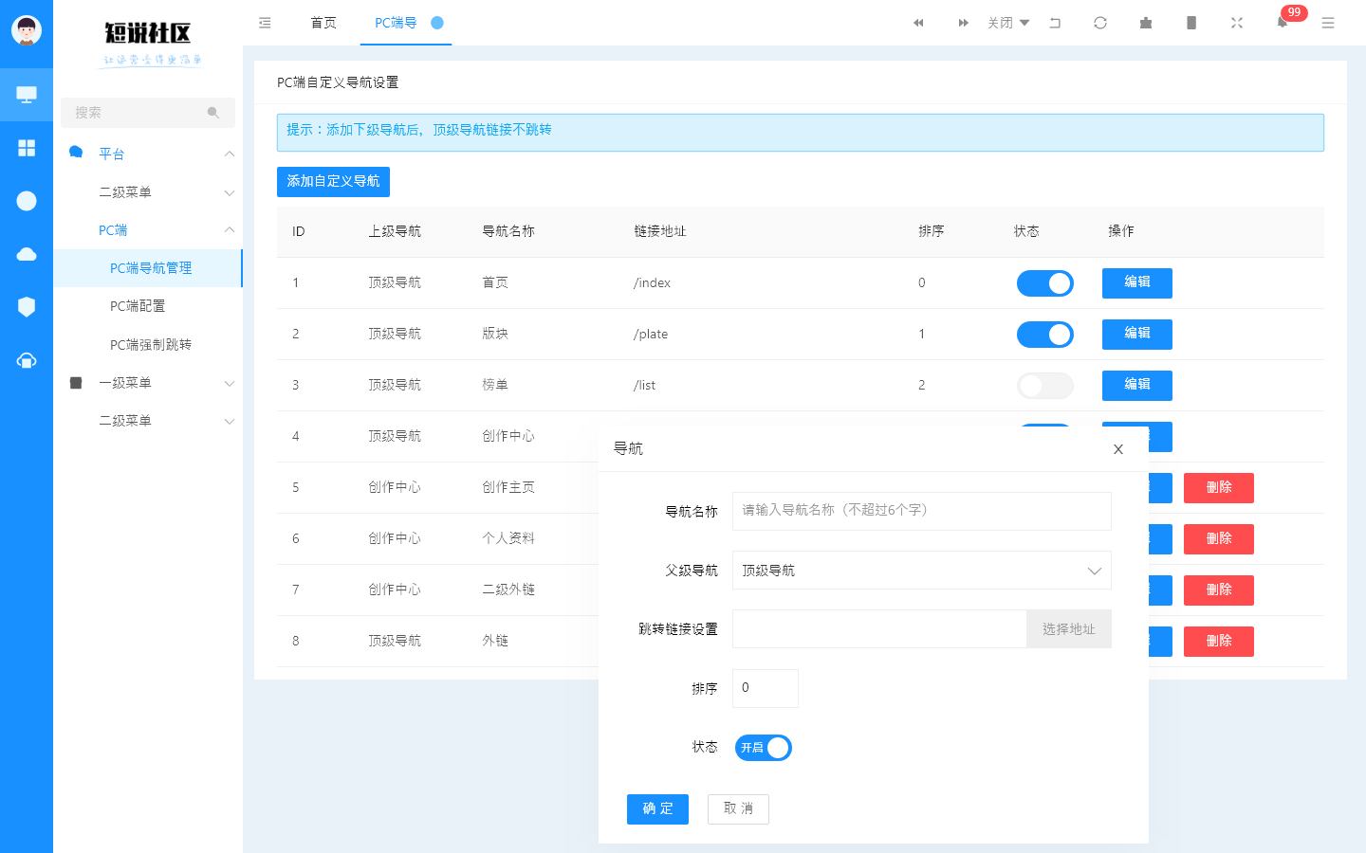This screenshot has height=853, width=1366.
Task: Click the return arrow icon in top bar
Action: (x=1055, y=23)
